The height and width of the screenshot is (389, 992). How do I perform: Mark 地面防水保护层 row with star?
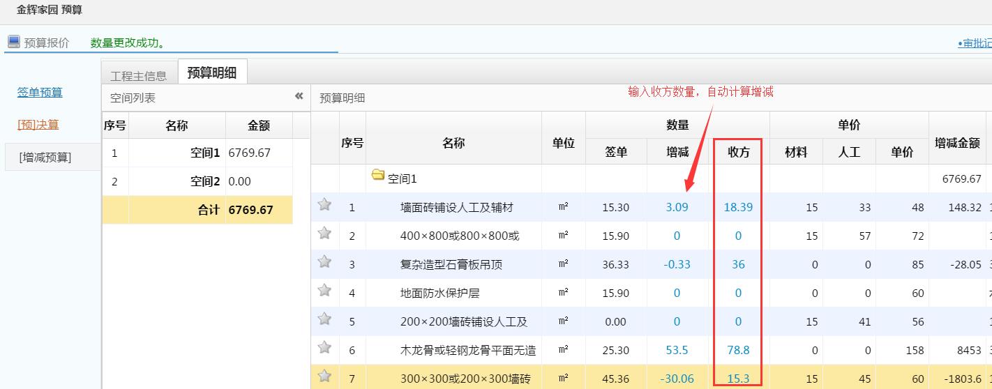324,291
